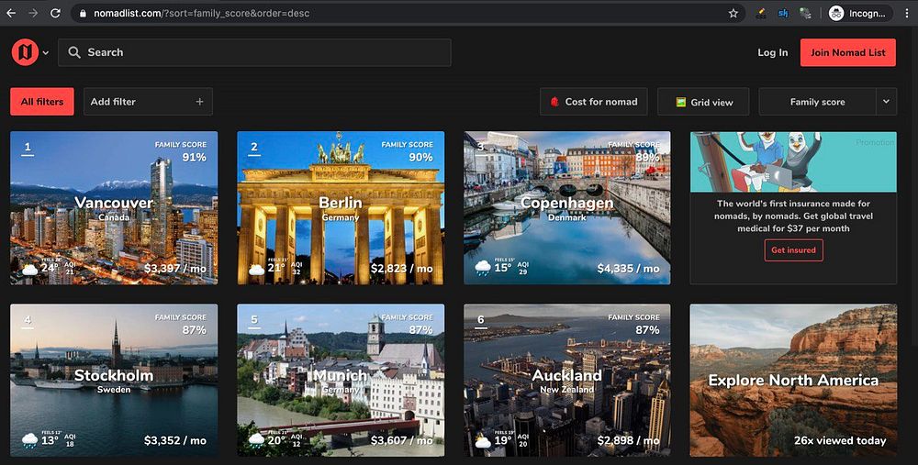The image size is (918, 465).
Task: Click Vancouver's weather cloud icon
Action: click(x=30, y=269)
